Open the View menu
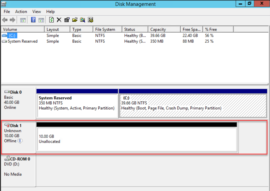This screenshot has height=191, width=270. click(x=37, y=12)
